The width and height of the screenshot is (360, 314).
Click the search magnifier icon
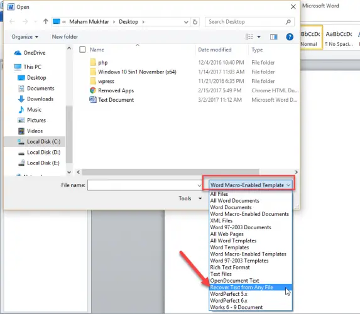pos(288,22)
